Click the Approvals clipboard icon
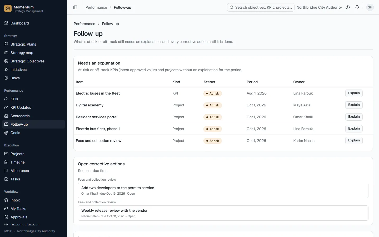Image resolution: width=379 pixels, height=237 pixels. click(6, 217)
